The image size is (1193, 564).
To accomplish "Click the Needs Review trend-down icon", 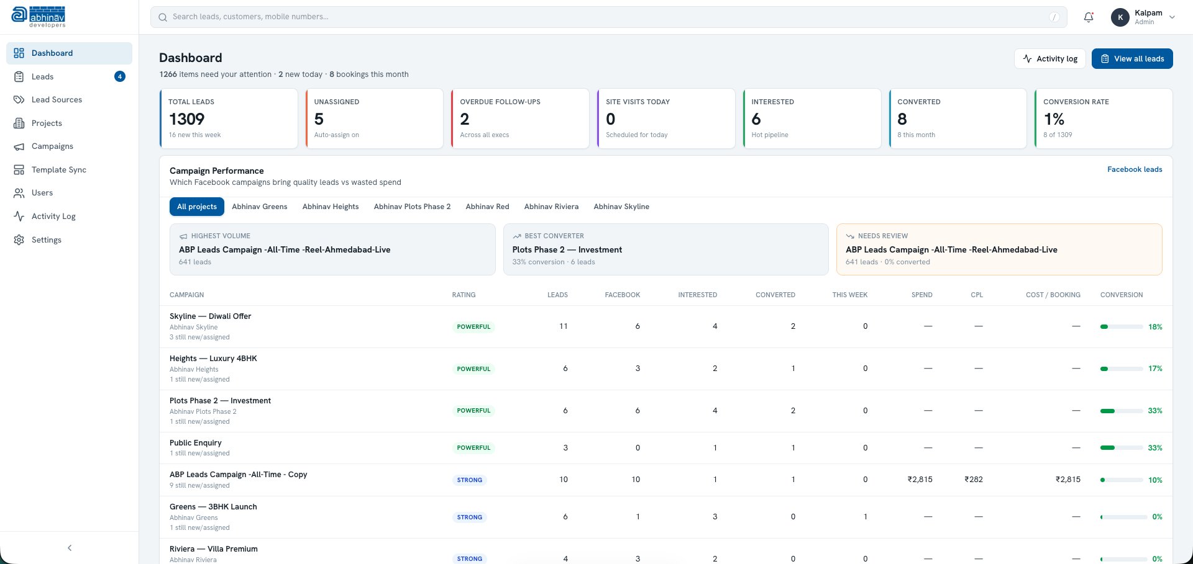I will [850, 236].
